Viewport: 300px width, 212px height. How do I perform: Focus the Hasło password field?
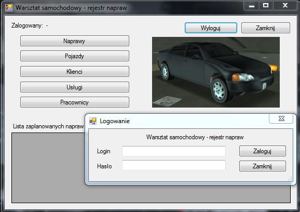click(x=174, y=165)
